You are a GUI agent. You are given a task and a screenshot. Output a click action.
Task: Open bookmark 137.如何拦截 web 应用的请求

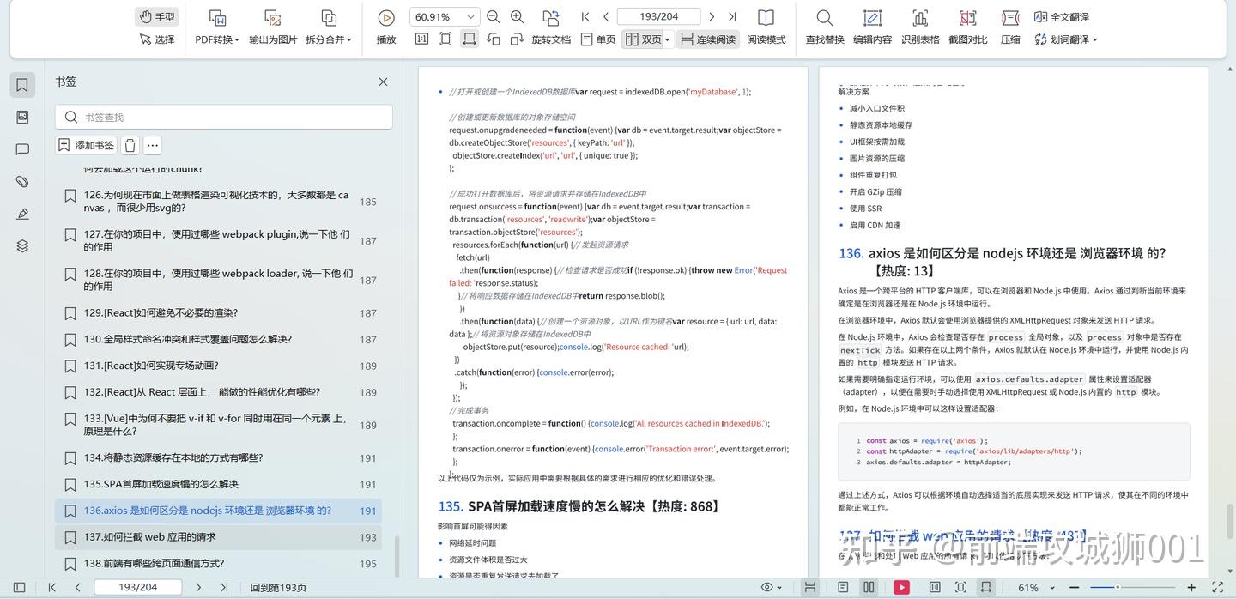click(218, 537)
